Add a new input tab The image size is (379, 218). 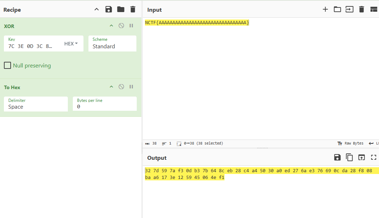[x=325, y=10]
